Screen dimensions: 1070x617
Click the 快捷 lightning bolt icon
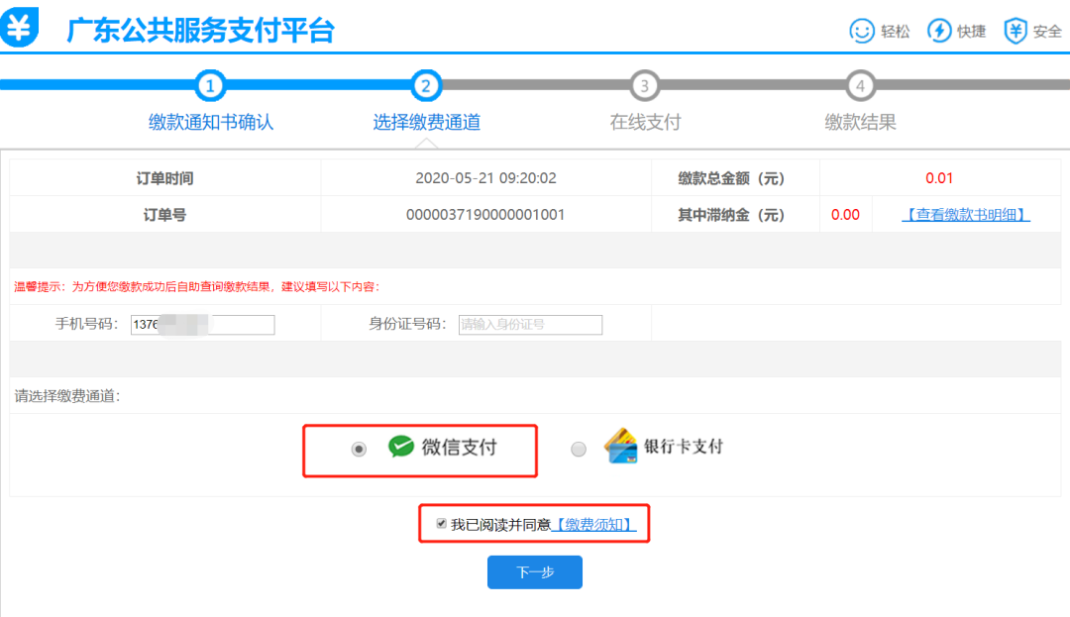click(935, 31)
